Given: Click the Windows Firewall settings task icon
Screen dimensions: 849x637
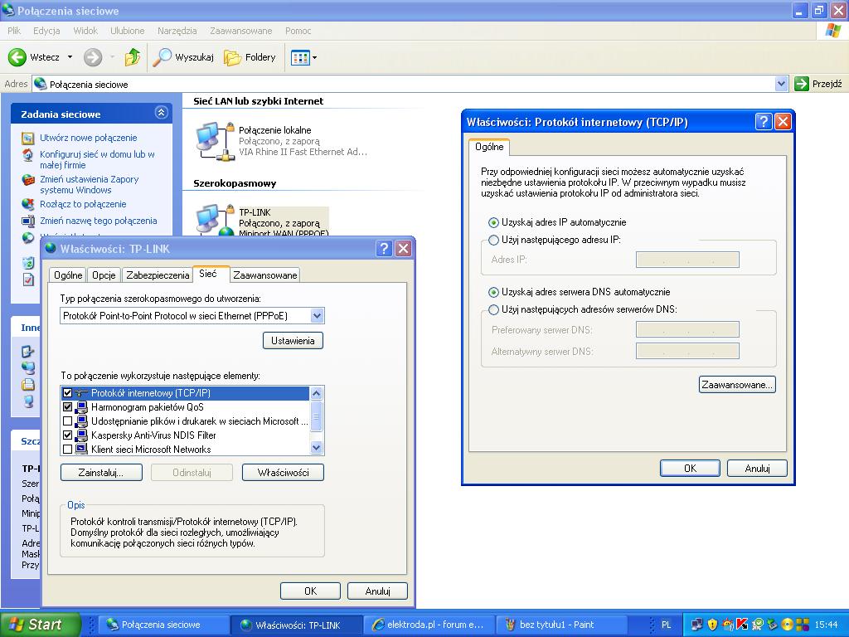Looking at the screenshot, I should tap(27, 180).
